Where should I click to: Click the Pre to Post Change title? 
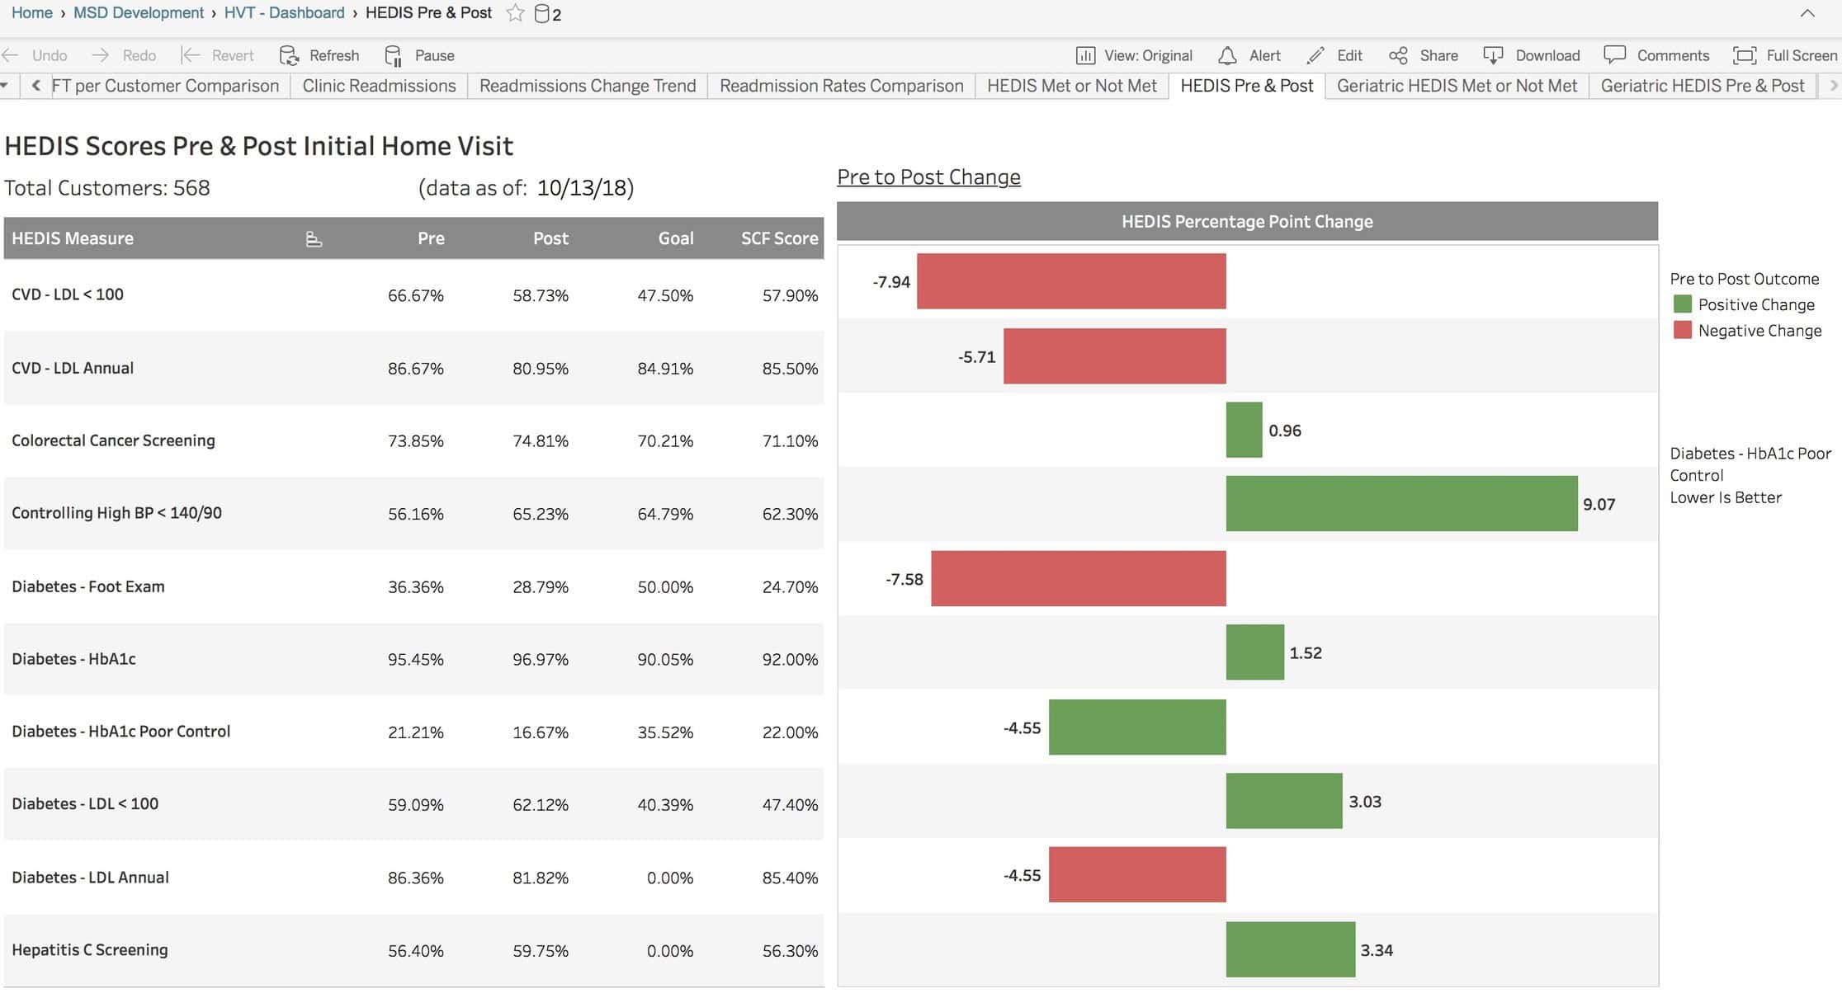928,177
